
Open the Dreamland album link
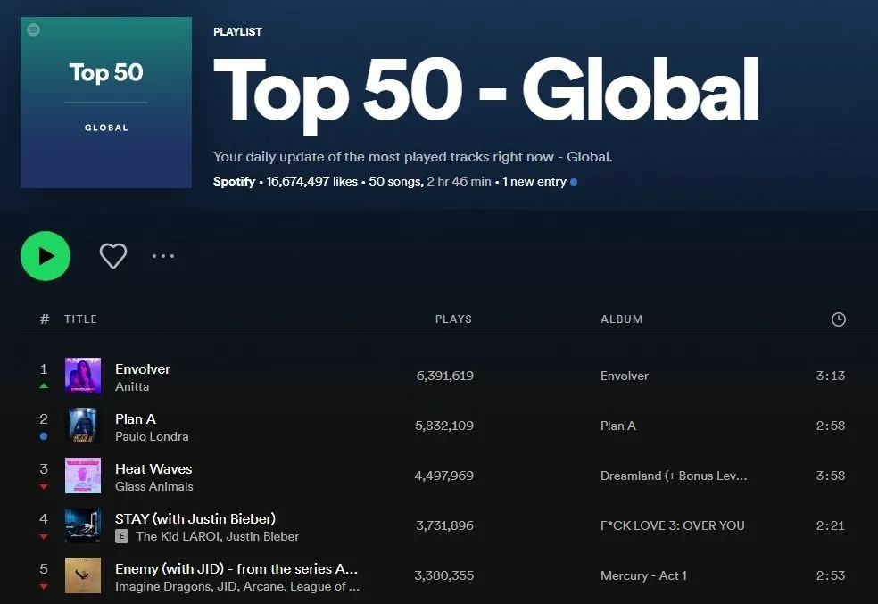(674, 476)
